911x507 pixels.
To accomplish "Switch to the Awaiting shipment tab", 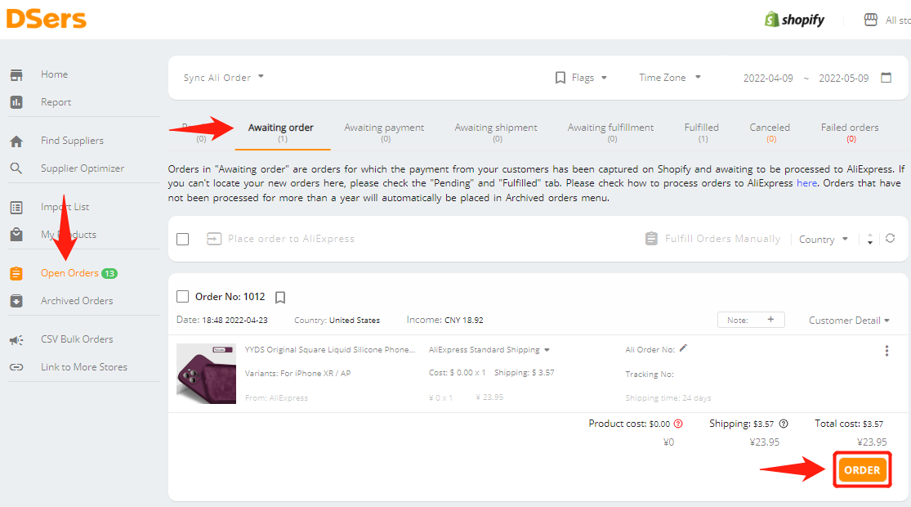I will [496, 132].
